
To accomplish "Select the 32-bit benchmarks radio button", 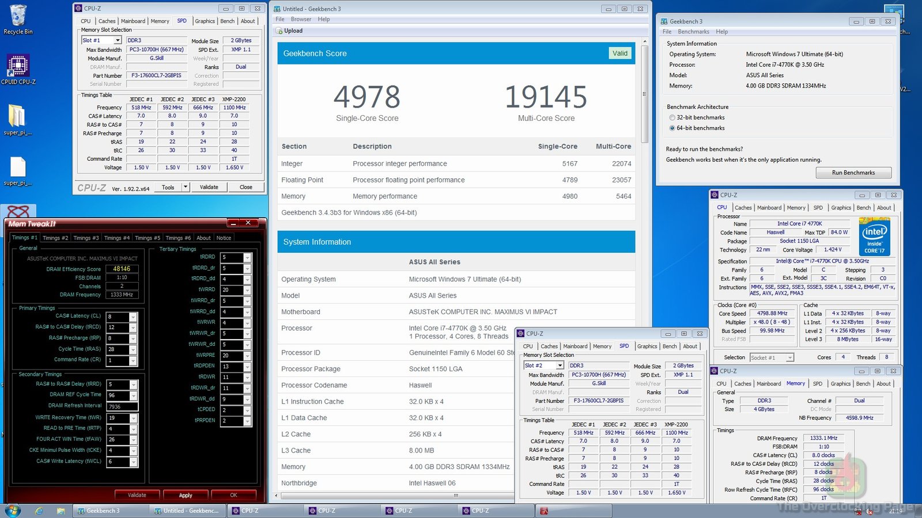I will pos(672,117).
